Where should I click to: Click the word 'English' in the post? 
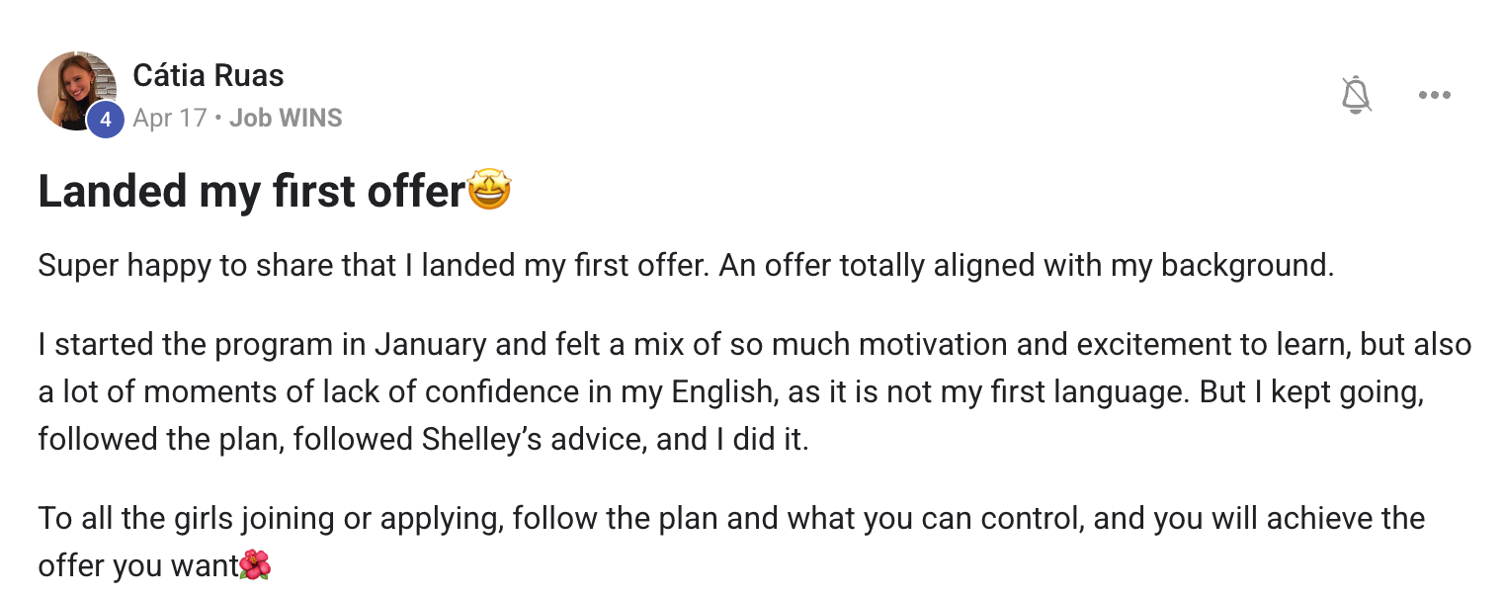[720, 392]
